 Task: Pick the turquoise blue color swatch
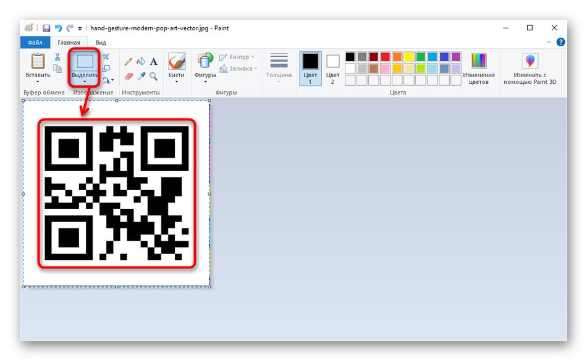[x=433, y=57]
